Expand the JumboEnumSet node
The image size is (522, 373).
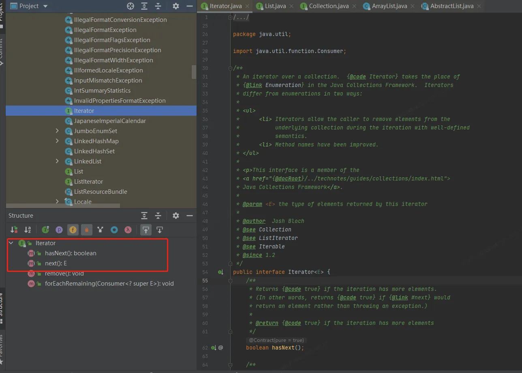point(57,131)
